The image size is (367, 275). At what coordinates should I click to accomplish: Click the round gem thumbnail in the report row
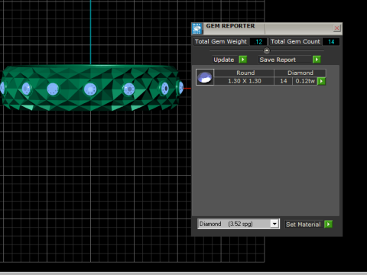205,77
